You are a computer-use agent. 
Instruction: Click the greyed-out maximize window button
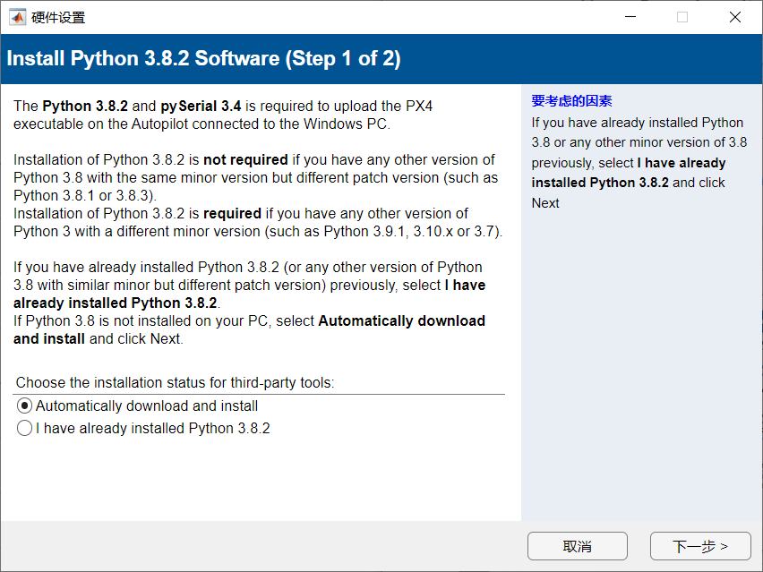(682, 17)
